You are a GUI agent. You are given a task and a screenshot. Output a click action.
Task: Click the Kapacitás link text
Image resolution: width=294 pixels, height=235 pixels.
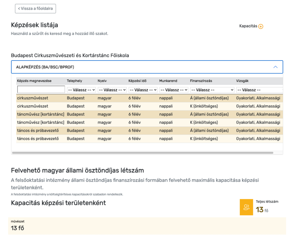coord(248,26)
